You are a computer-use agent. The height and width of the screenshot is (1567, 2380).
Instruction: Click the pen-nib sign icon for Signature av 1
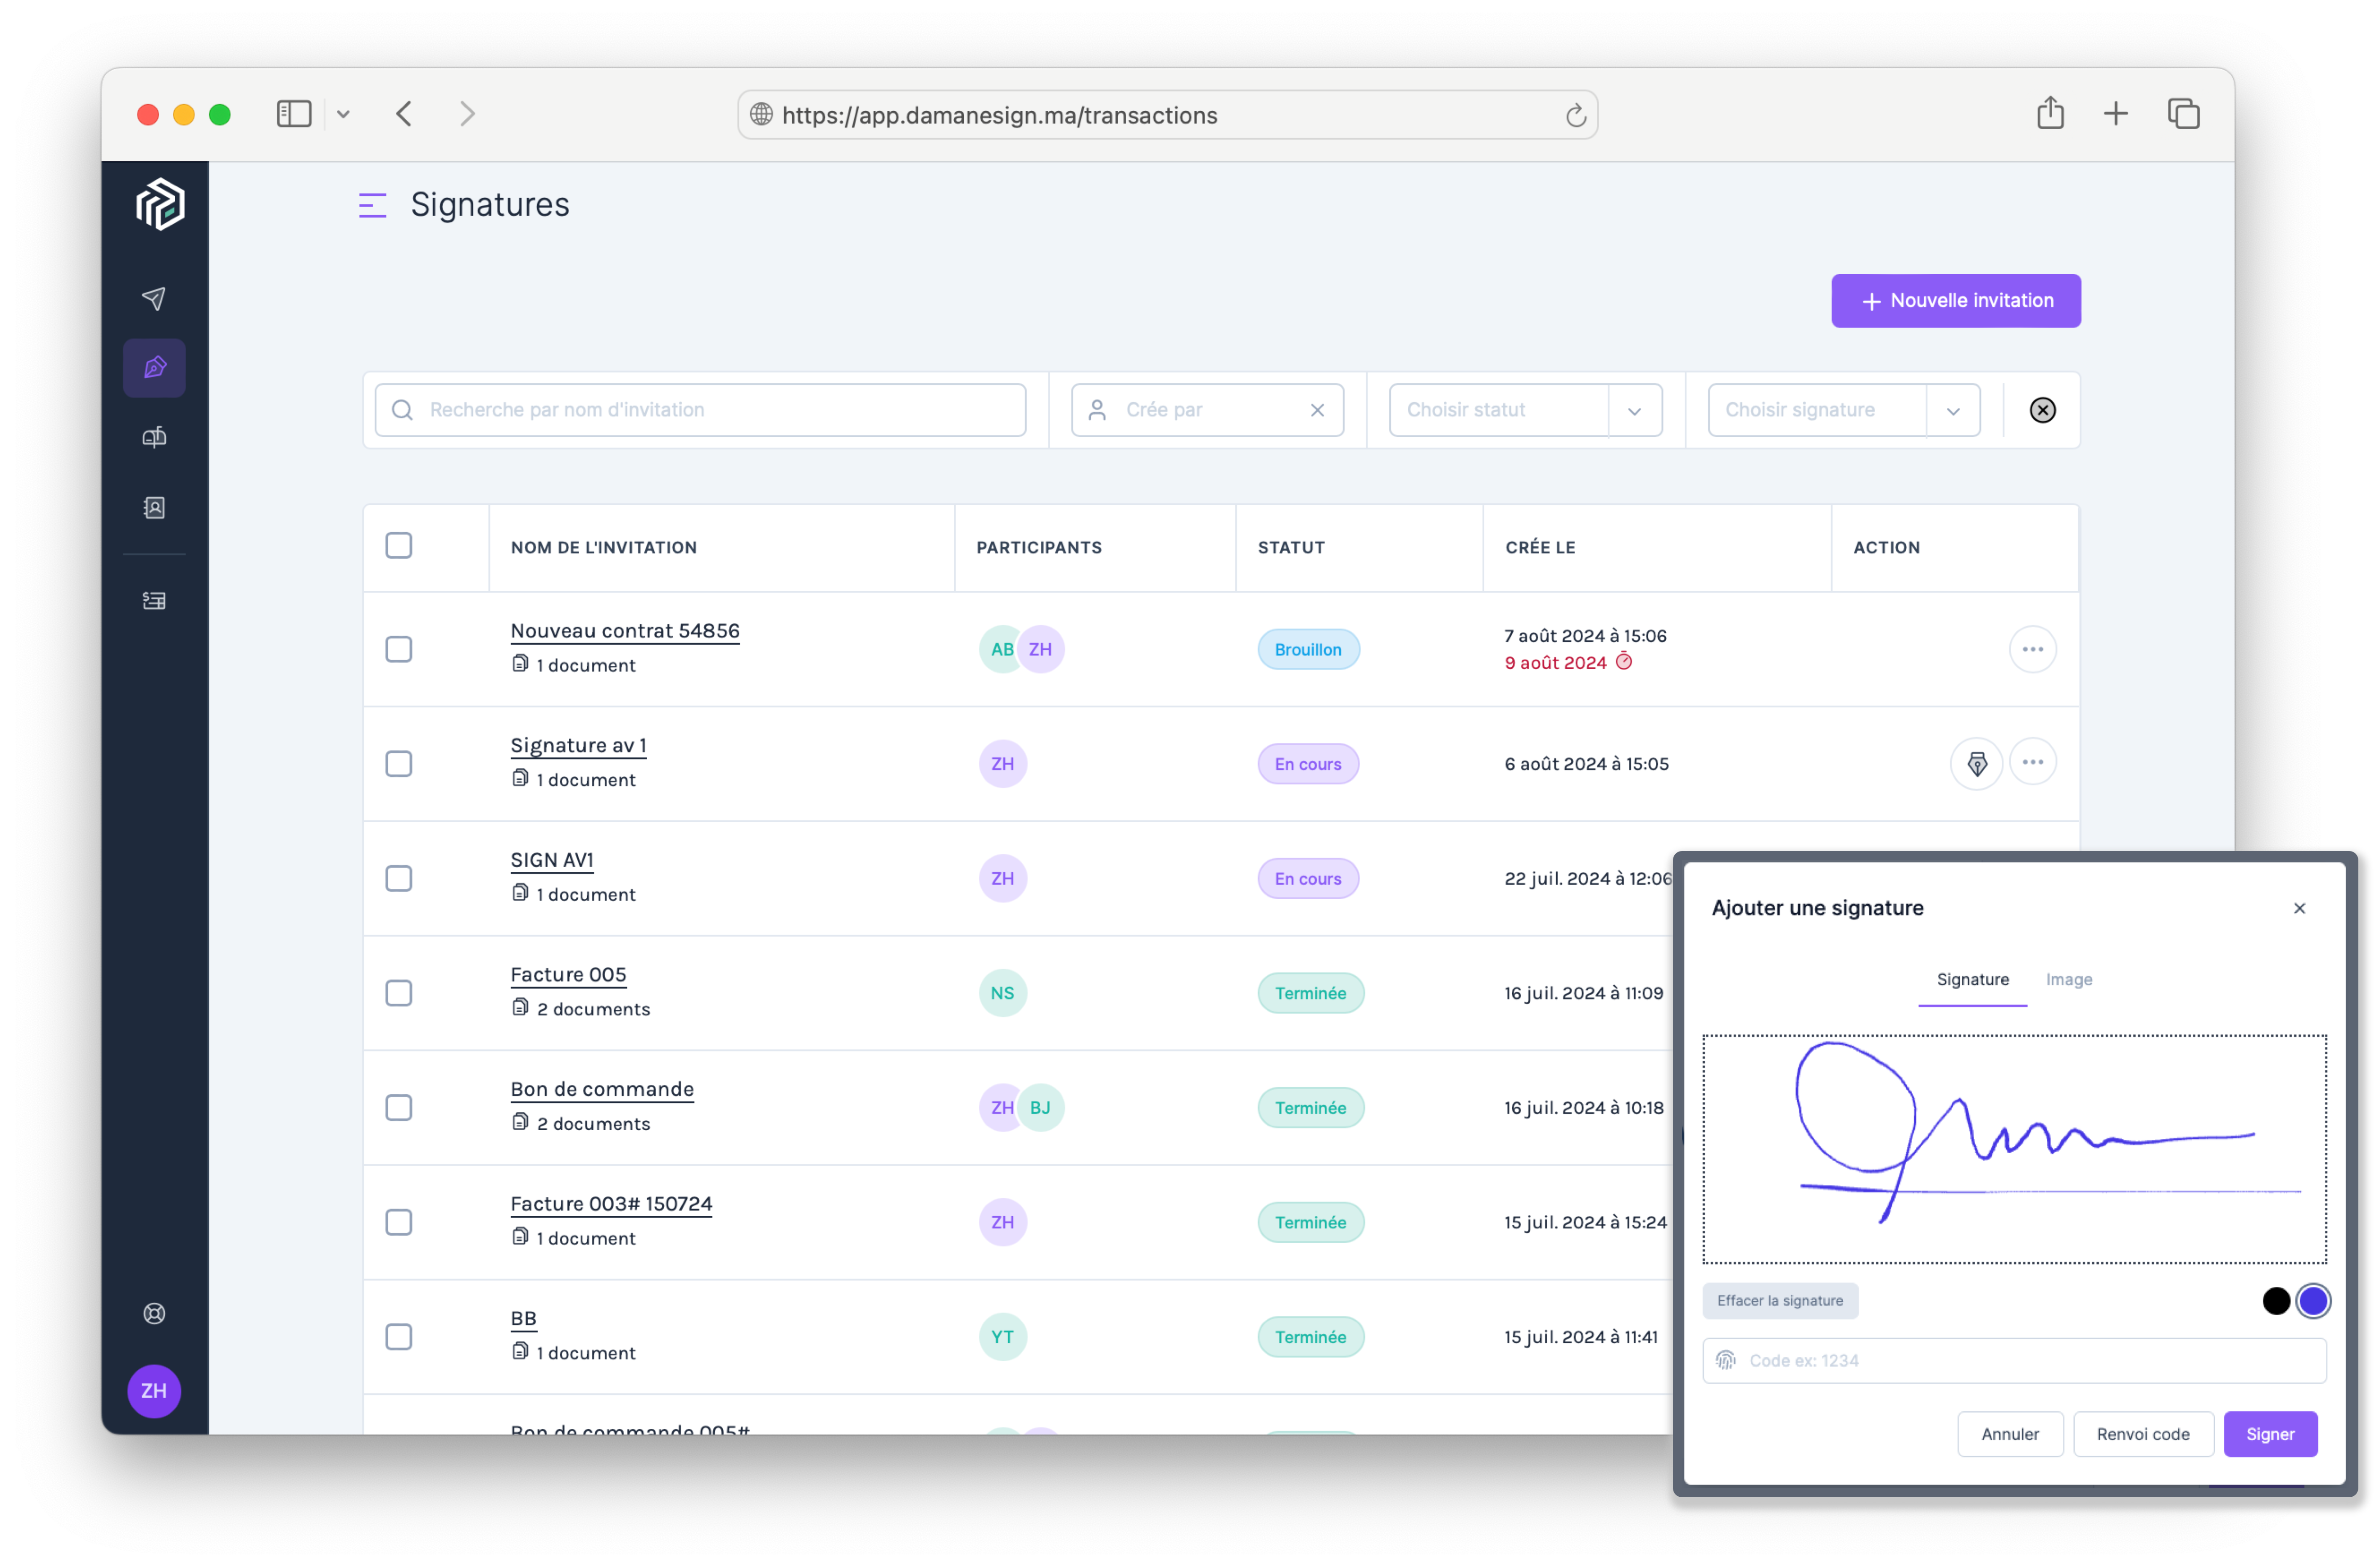pos(1976,764)
